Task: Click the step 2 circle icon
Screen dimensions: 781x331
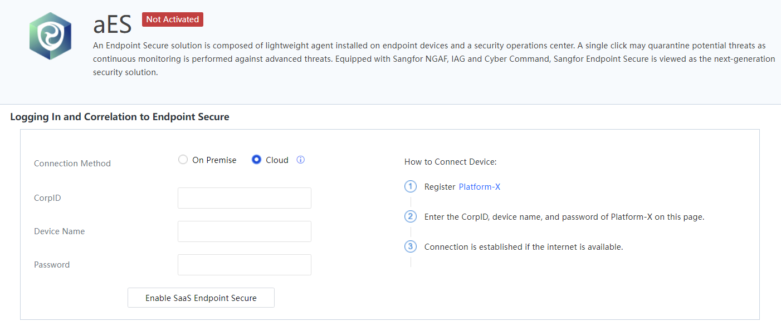Action: [411, 217]
